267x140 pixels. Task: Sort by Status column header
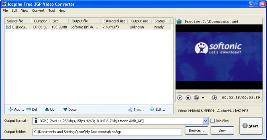coord(161,21)
